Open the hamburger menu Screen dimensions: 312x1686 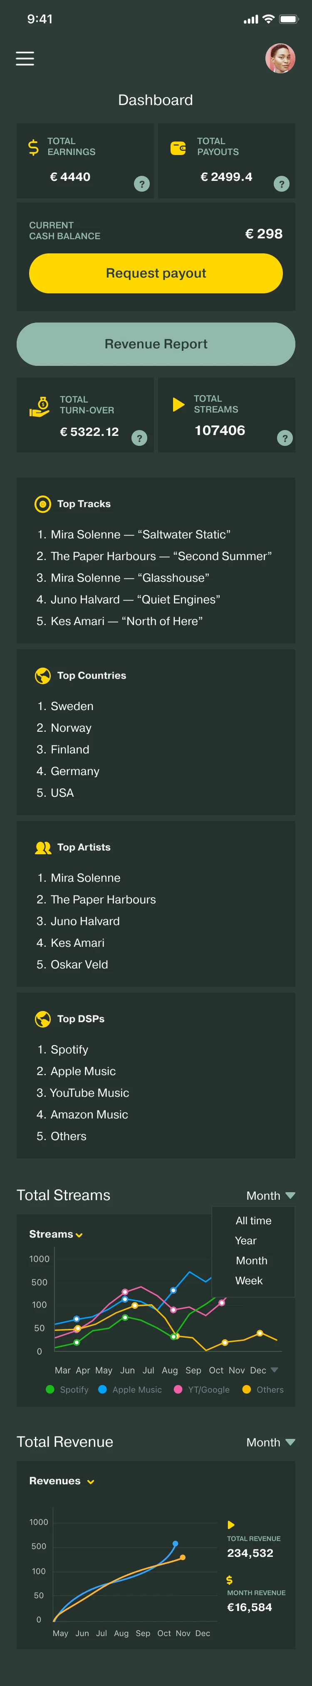point(25,58)
